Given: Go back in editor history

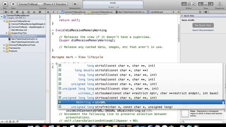Looking at the screenshot, I should point(53,12).
